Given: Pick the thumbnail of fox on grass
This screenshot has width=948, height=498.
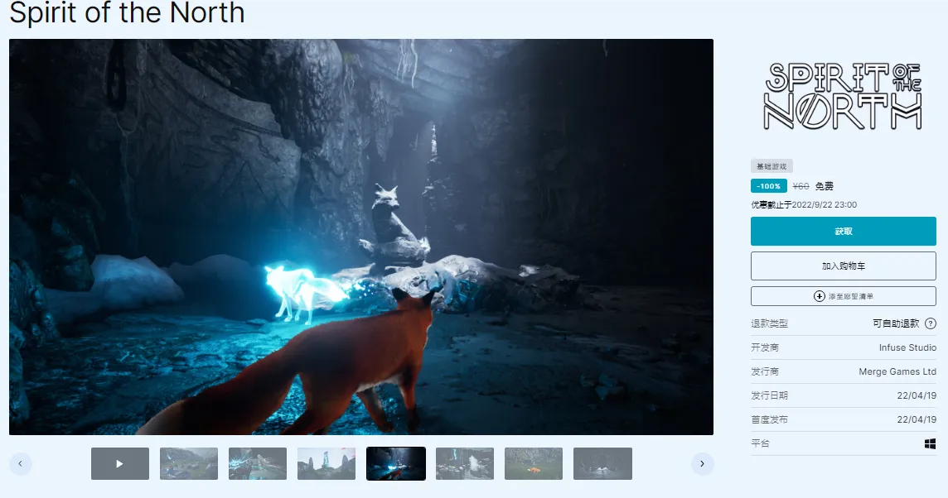Looking at the screenshot, I should (534, 463).
